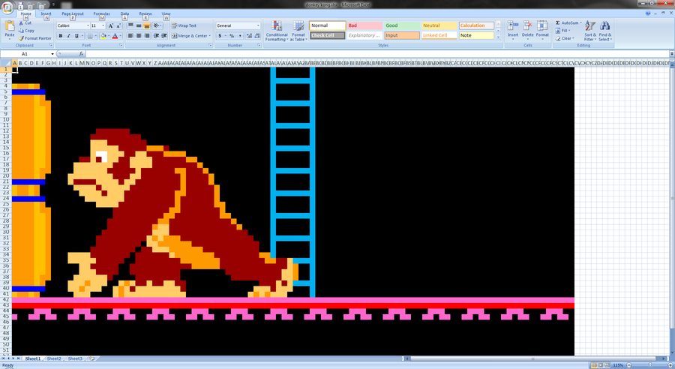This screenshot has height=369, width=675.
Task: Open the Review tab
Action: [x=145, y=13]
